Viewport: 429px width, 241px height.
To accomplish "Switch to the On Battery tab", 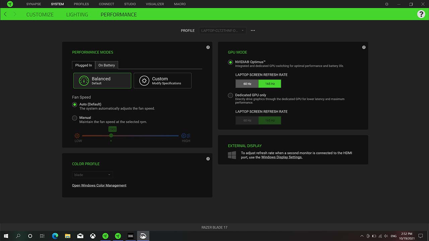I will click(x=107, y=65).
